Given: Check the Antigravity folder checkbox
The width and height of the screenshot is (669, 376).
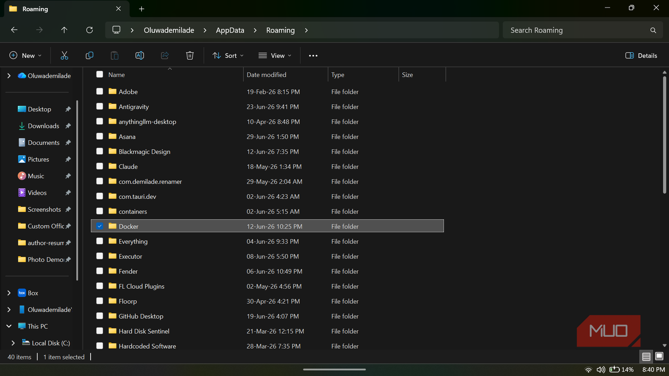Looking at the screenshot, I should click(99, 106).
